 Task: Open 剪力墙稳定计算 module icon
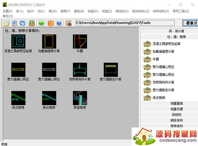(111, 70)
